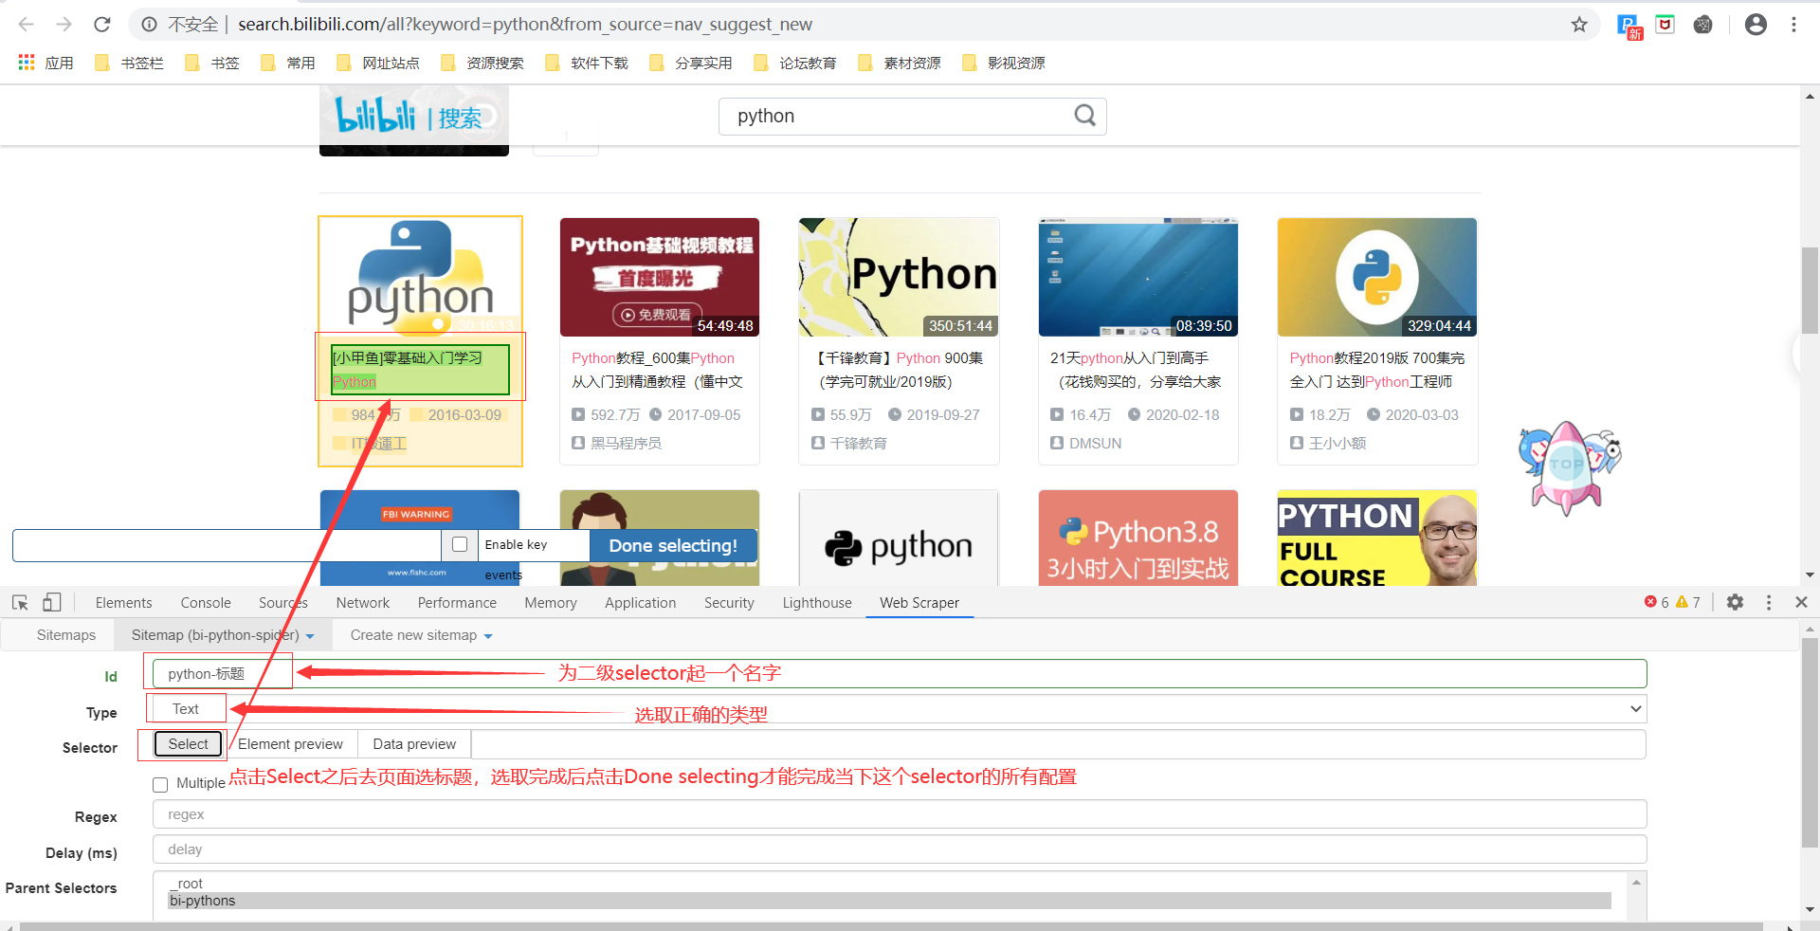Open the 影视资源 bookmark folder

1004,63
